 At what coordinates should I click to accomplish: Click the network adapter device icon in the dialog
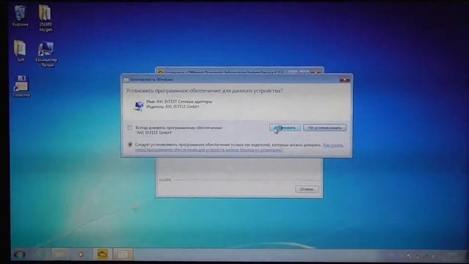tap(139, 106)
